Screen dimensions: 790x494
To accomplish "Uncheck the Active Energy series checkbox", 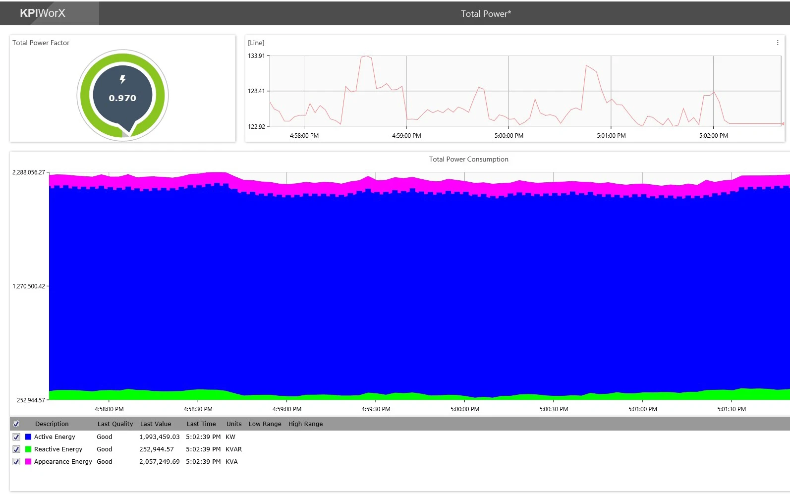I will point(16,437).
